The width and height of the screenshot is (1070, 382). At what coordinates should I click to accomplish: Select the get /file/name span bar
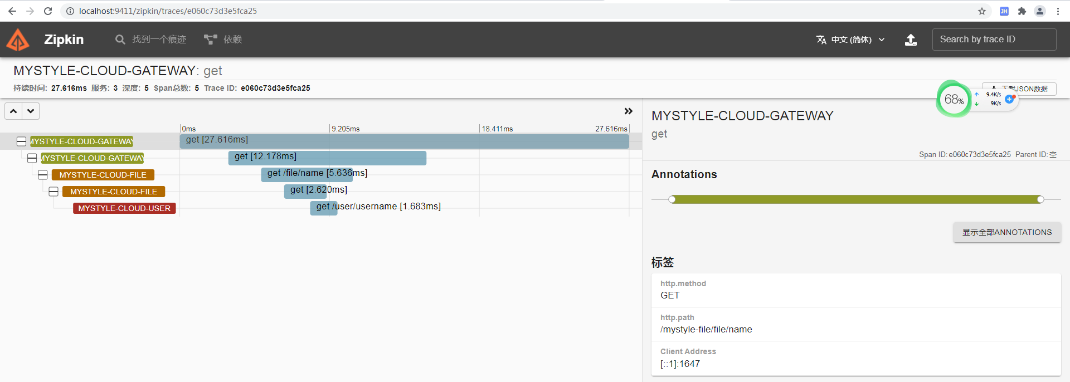(307, 174)
